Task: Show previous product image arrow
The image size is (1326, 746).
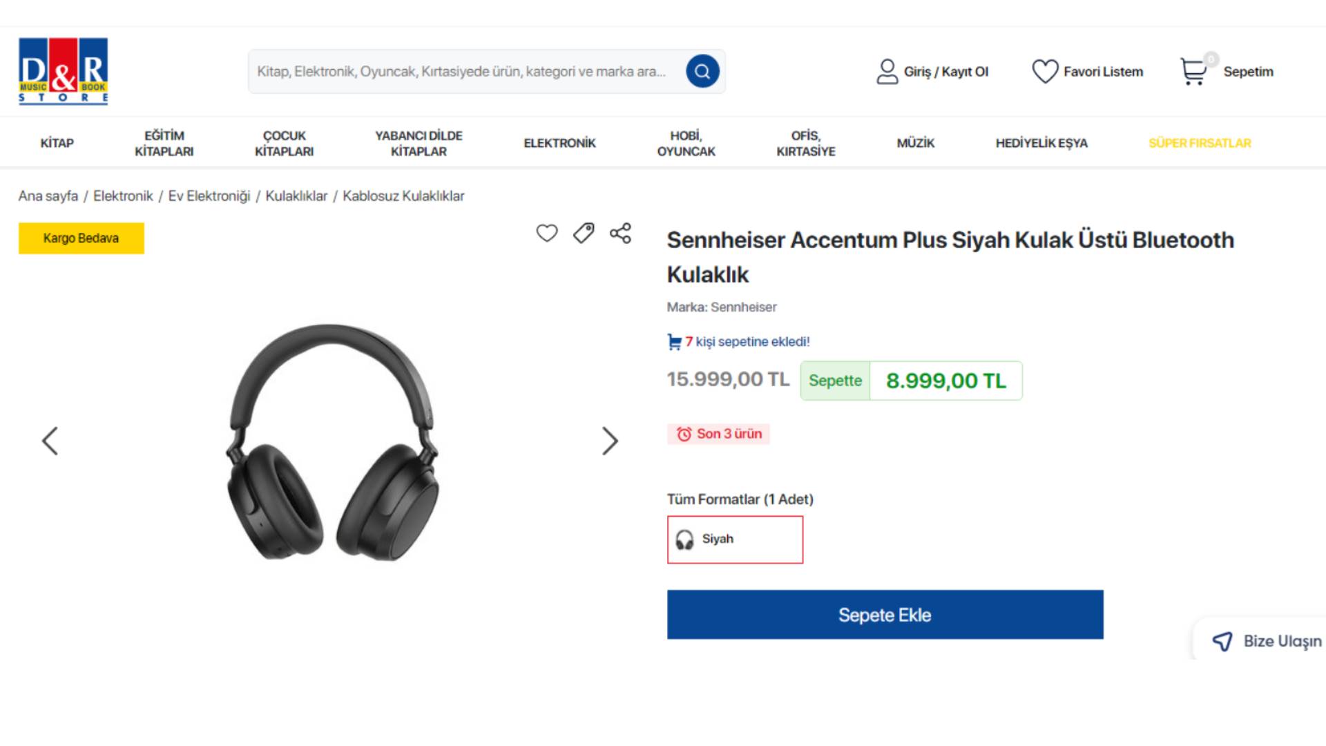Action: [x=50, y=441]
